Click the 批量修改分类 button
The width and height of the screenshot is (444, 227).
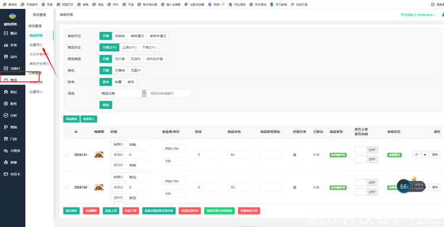point(249,210)
